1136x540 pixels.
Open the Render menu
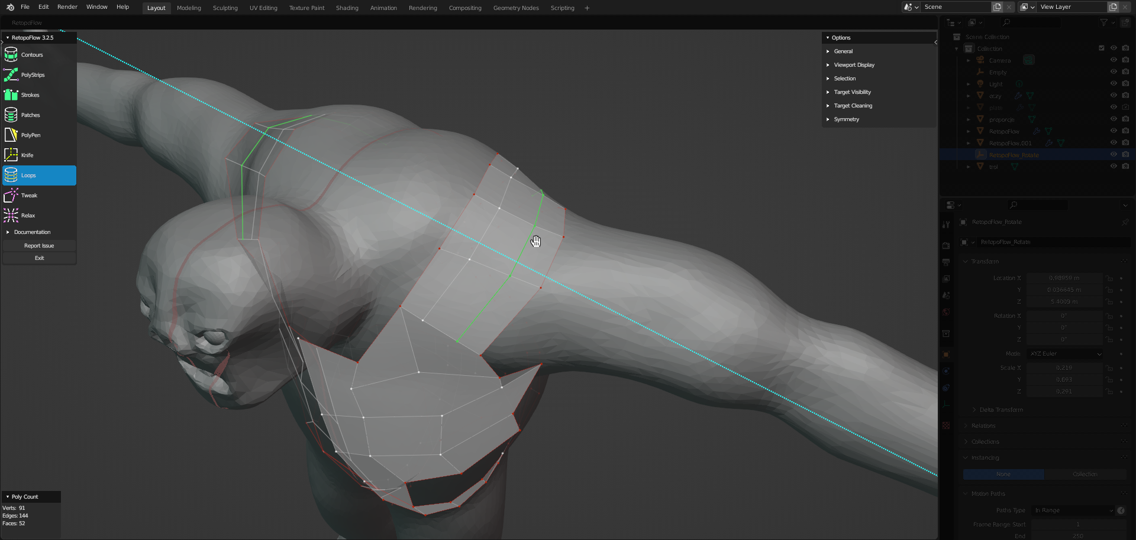tap(67, 7)
